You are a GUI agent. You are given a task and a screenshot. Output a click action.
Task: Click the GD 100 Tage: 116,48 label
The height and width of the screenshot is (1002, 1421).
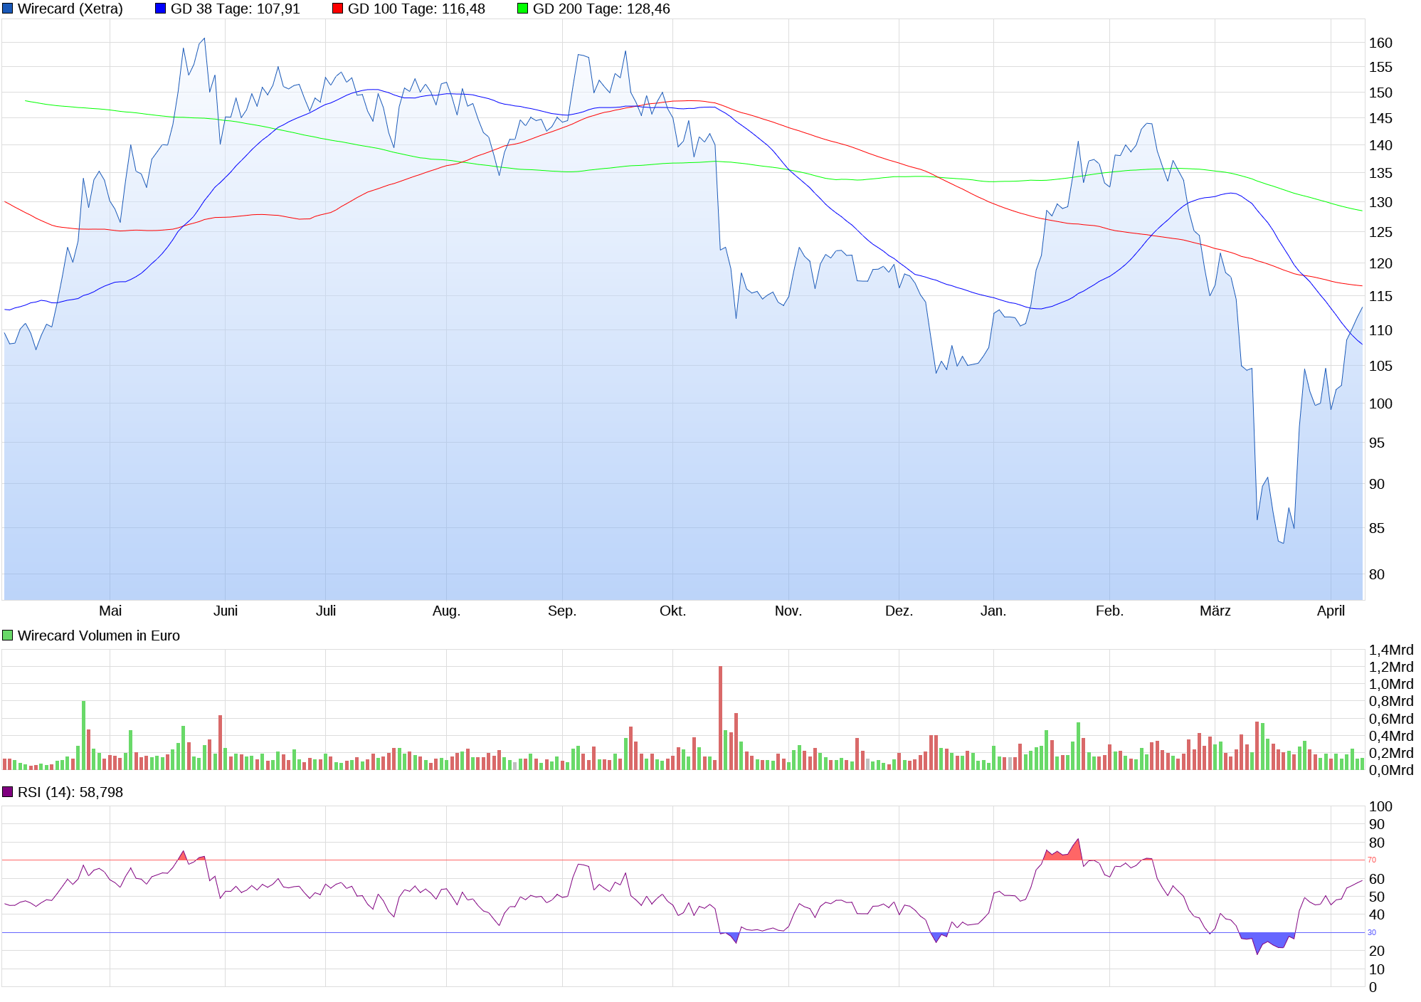click(416, 9)
